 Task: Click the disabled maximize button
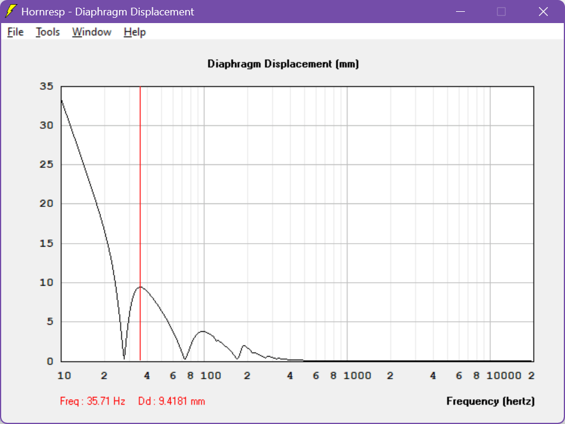[x=501, y=11]
